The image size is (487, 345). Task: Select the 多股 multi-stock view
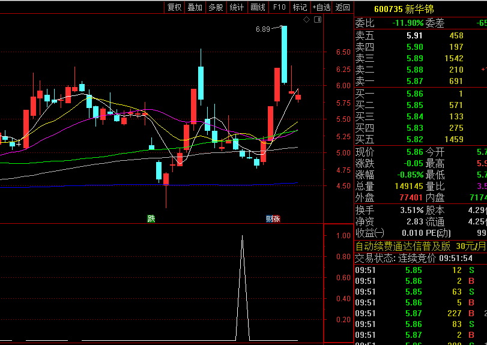(216, 7)
